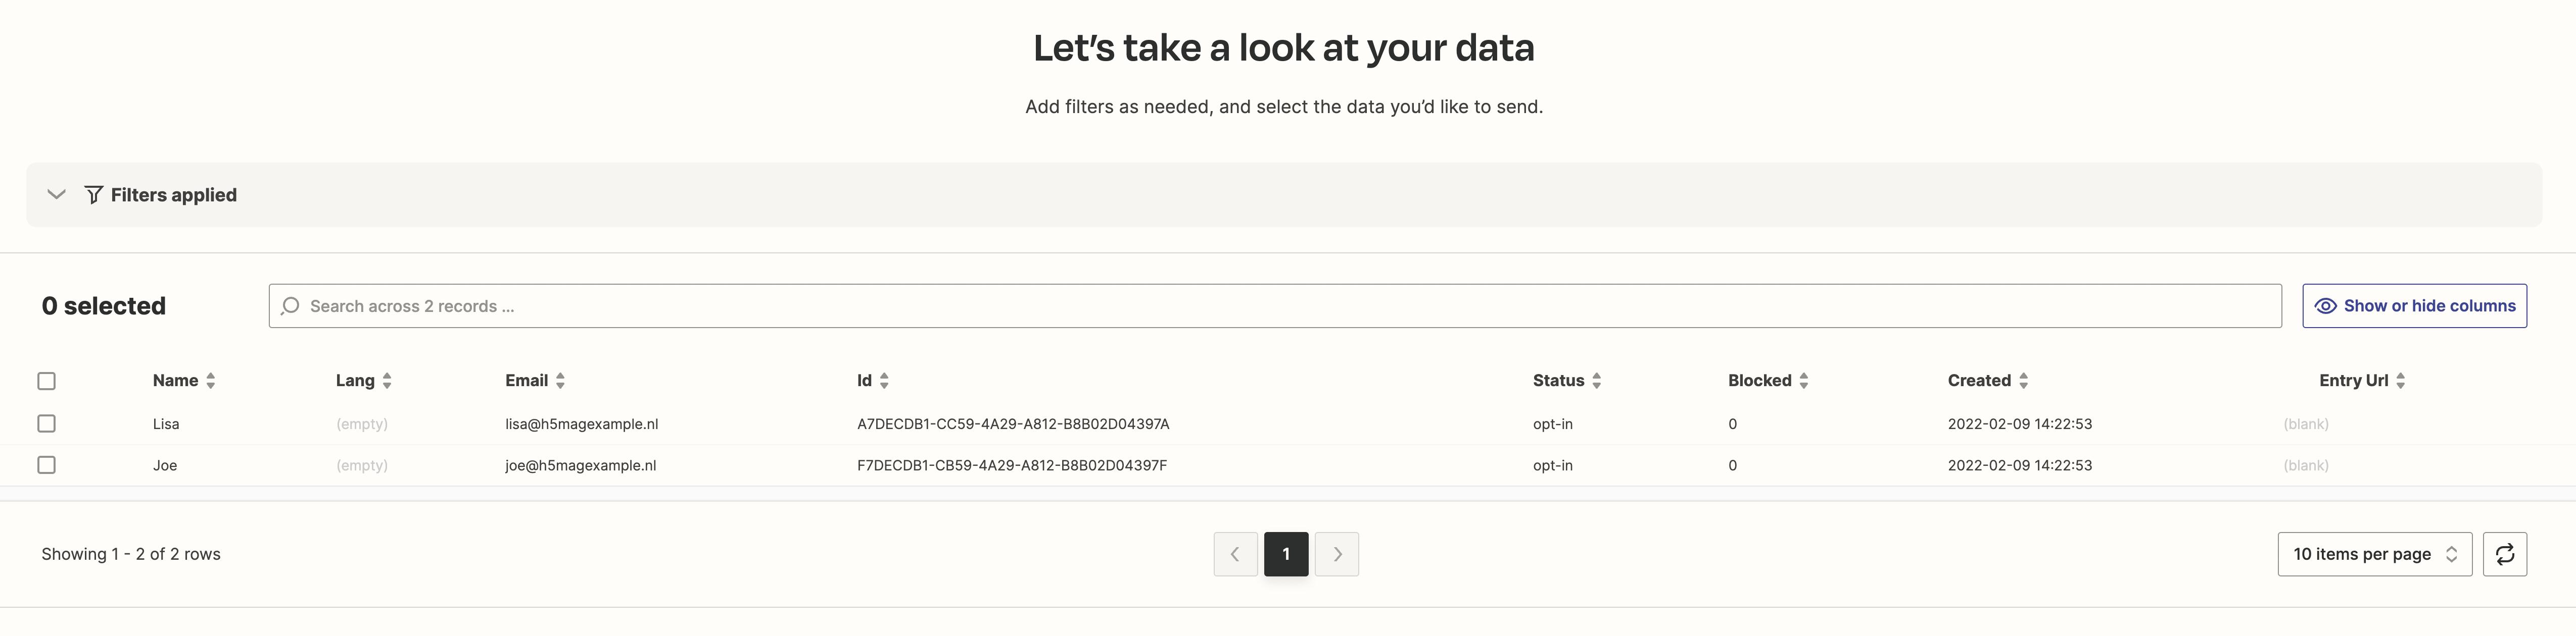The width and height of the screenshot is (2576, 636).
Task: Sort by Entry Url column arrows
Action: [2400, 381]
